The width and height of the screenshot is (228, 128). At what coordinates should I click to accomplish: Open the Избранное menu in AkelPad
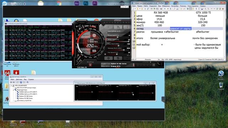click(x=166, y=6)
